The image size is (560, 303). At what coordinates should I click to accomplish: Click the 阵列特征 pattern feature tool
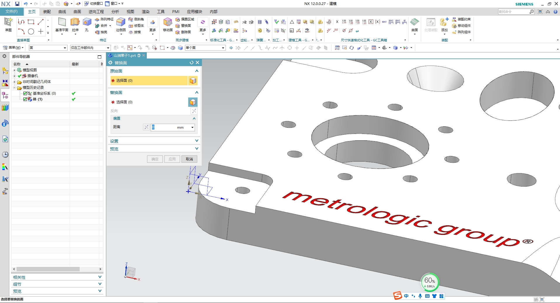[x=104, y=19]
